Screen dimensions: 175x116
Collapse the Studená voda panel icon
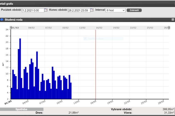click(x=2, y=20)
